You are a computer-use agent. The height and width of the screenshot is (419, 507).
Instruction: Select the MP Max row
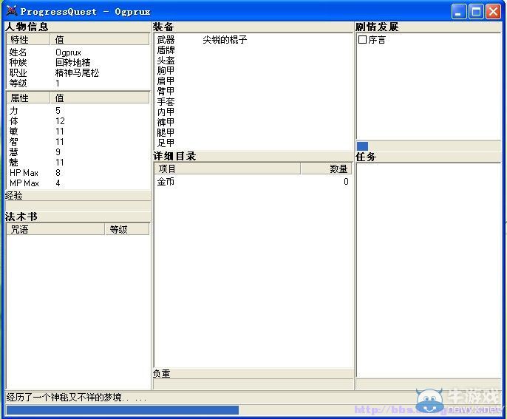[x=78, y=183]
